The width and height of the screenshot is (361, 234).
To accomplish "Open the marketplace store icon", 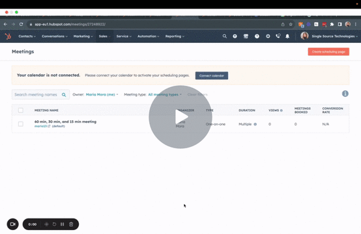I will (x=246, y=36).
